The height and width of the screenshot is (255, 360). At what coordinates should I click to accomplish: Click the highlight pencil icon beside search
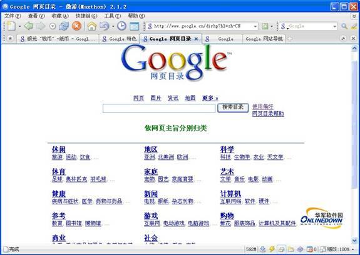click(x=354, y=26)
